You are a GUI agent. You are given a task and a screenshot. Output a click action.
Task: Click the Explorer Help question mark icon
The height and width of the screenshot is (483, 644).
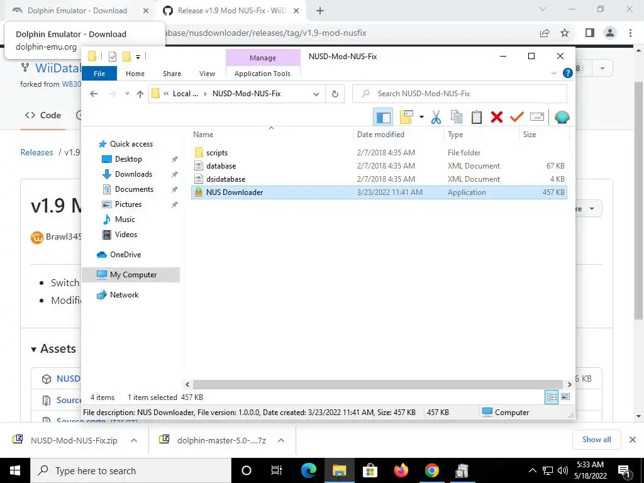click(567, 73)
